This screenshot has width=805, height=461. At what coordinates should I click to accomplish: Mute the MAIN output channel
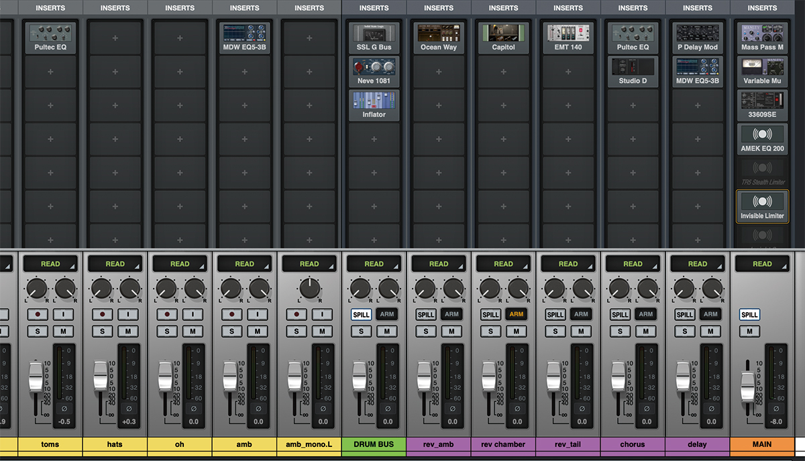coord(749,331)
